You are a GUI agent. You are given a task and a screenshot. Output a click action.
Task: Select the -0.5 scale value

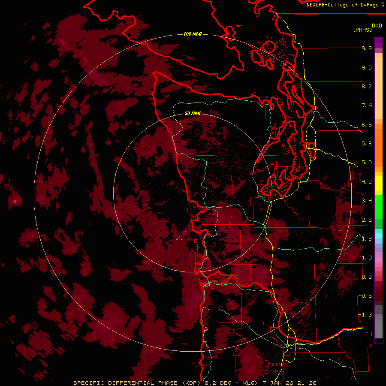pyautogui.click(x=365, y=296)
